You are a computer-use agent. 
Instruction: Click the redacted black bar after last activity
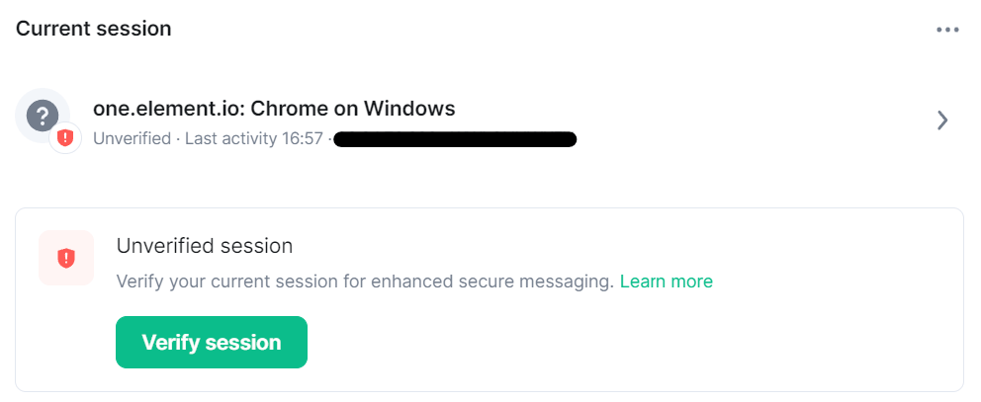point(455,139)
